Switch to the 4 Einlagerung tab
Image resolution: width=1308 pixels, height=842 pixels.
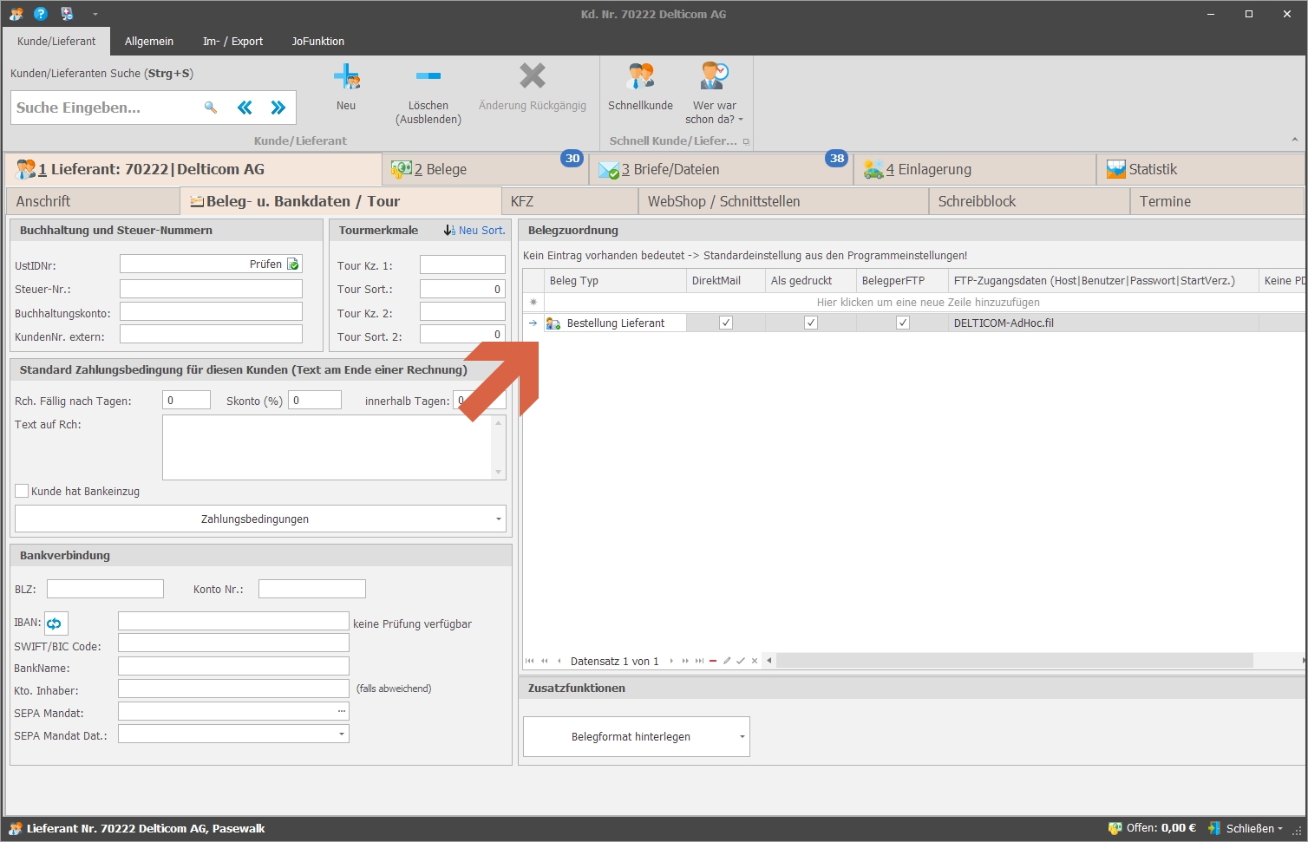point(975,169)
